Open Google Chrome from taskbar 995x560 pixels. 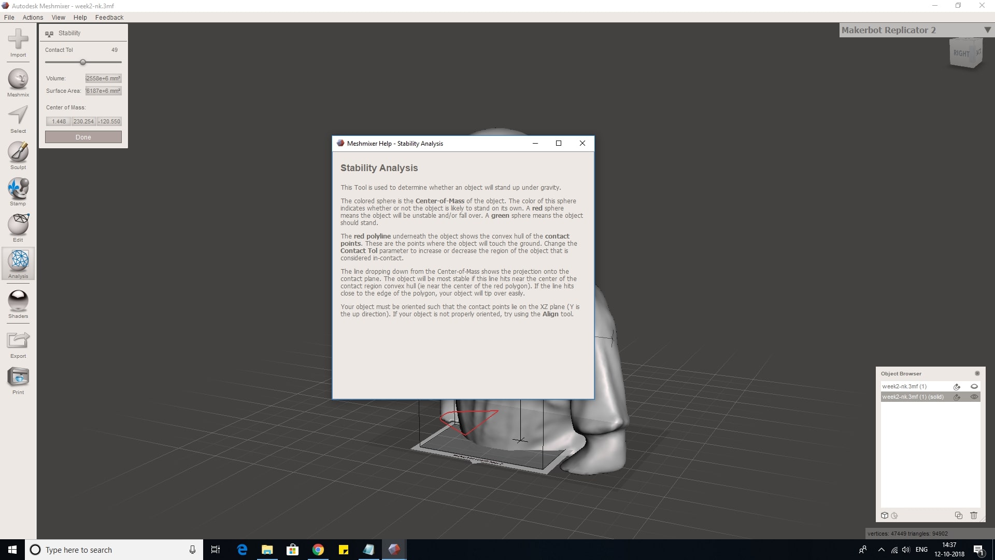(318, 550)
